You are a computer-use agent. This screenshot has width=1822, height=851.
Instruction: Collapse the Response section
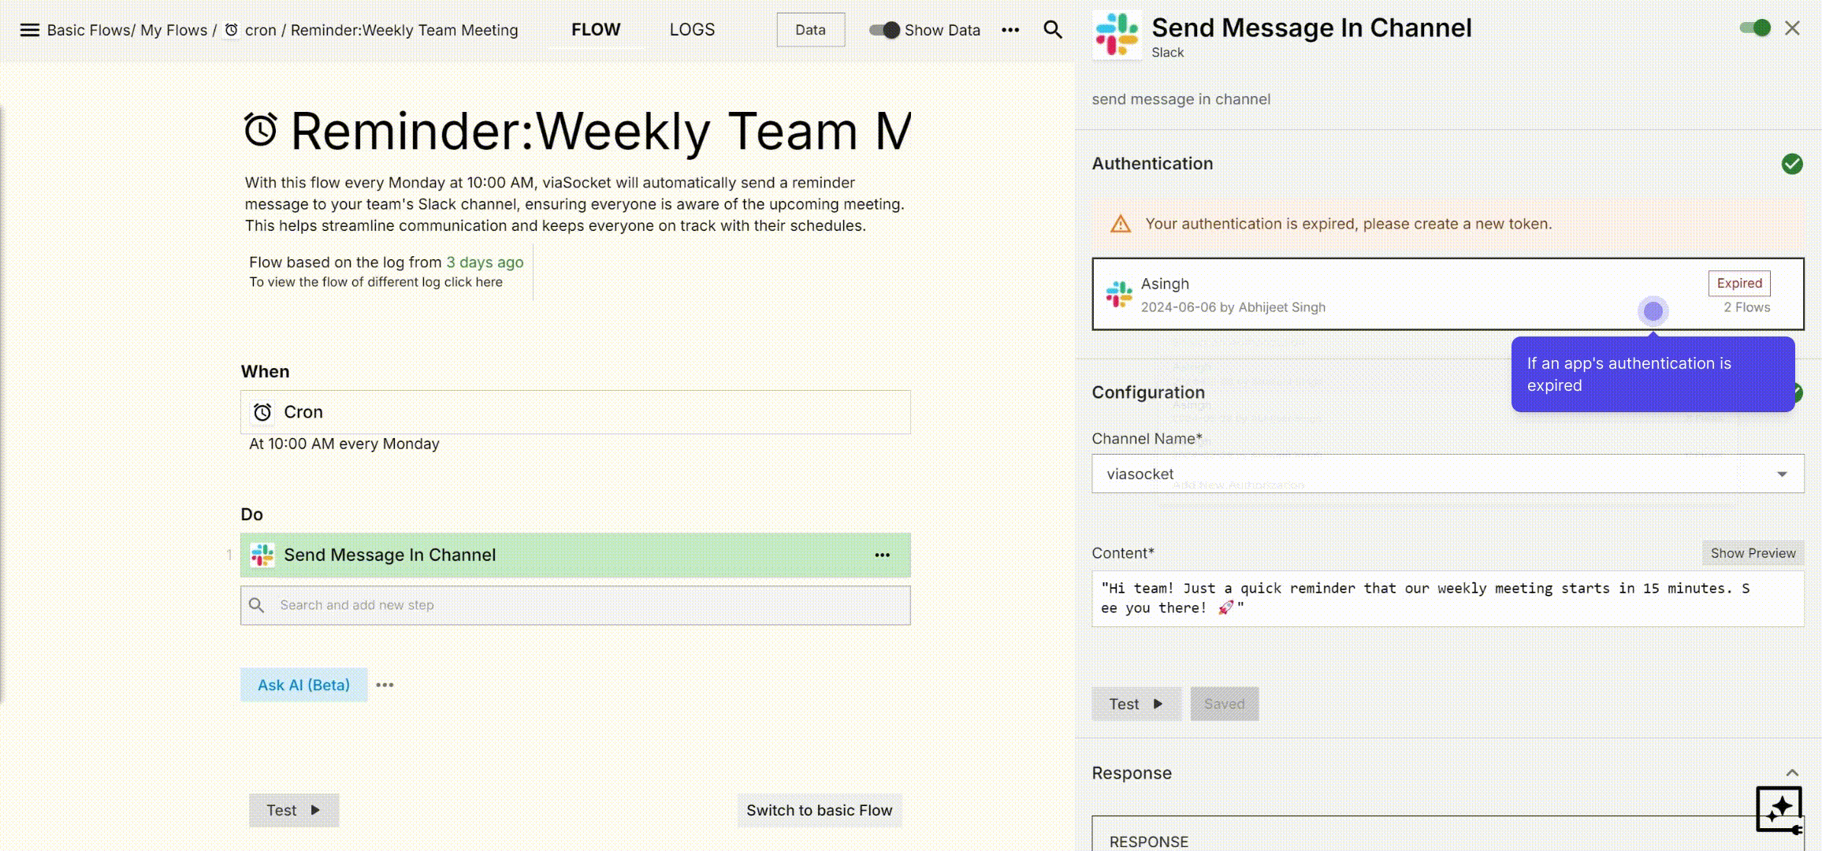pyautogui.click(x=1791, y=773)
